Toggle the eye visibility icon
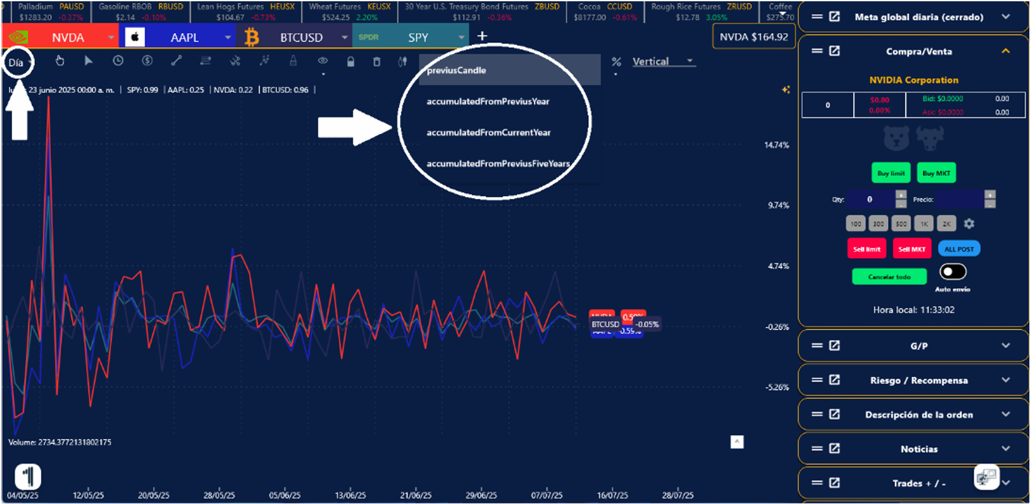Viewport: 1030px width, 504px height. pyautogui.click(x=323, y=61)
